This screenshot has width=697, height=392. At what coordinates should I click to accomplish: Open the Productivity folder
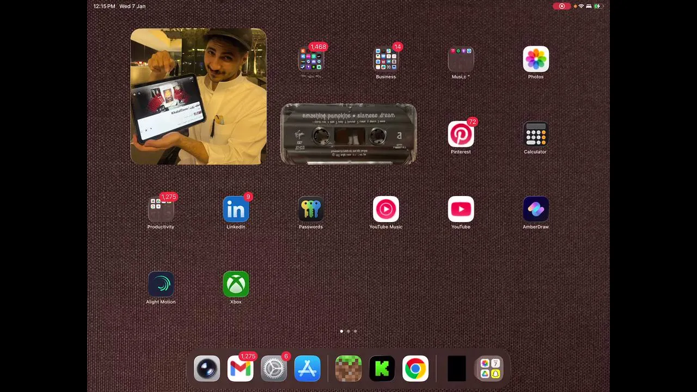click(x=161, y=210)
